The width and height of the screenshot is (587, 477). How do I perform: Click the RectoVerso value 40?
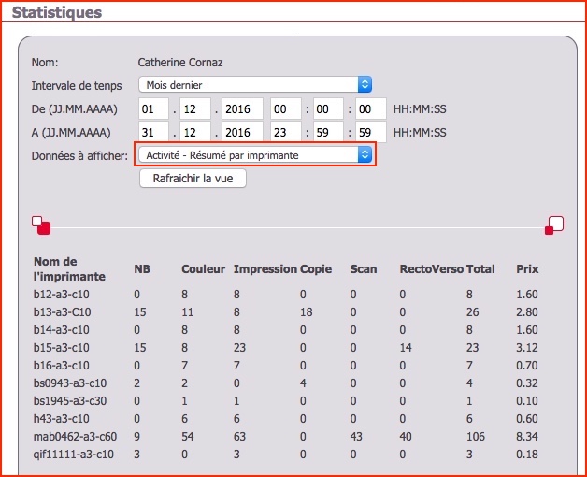(406, 437)
